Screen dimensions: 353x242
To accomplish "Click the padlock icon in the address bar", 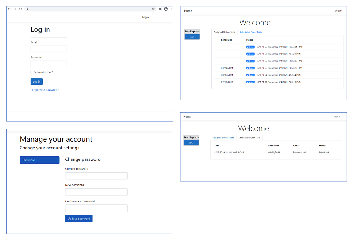I will tap(27, 9).
